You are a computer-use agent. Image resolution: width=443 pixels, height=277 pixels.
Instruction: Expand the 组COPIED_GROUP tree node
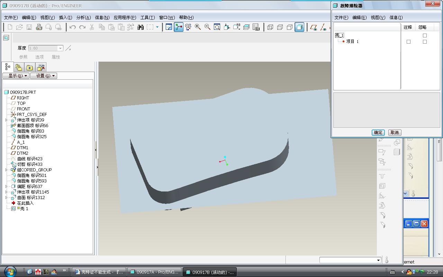pos(6,170)
